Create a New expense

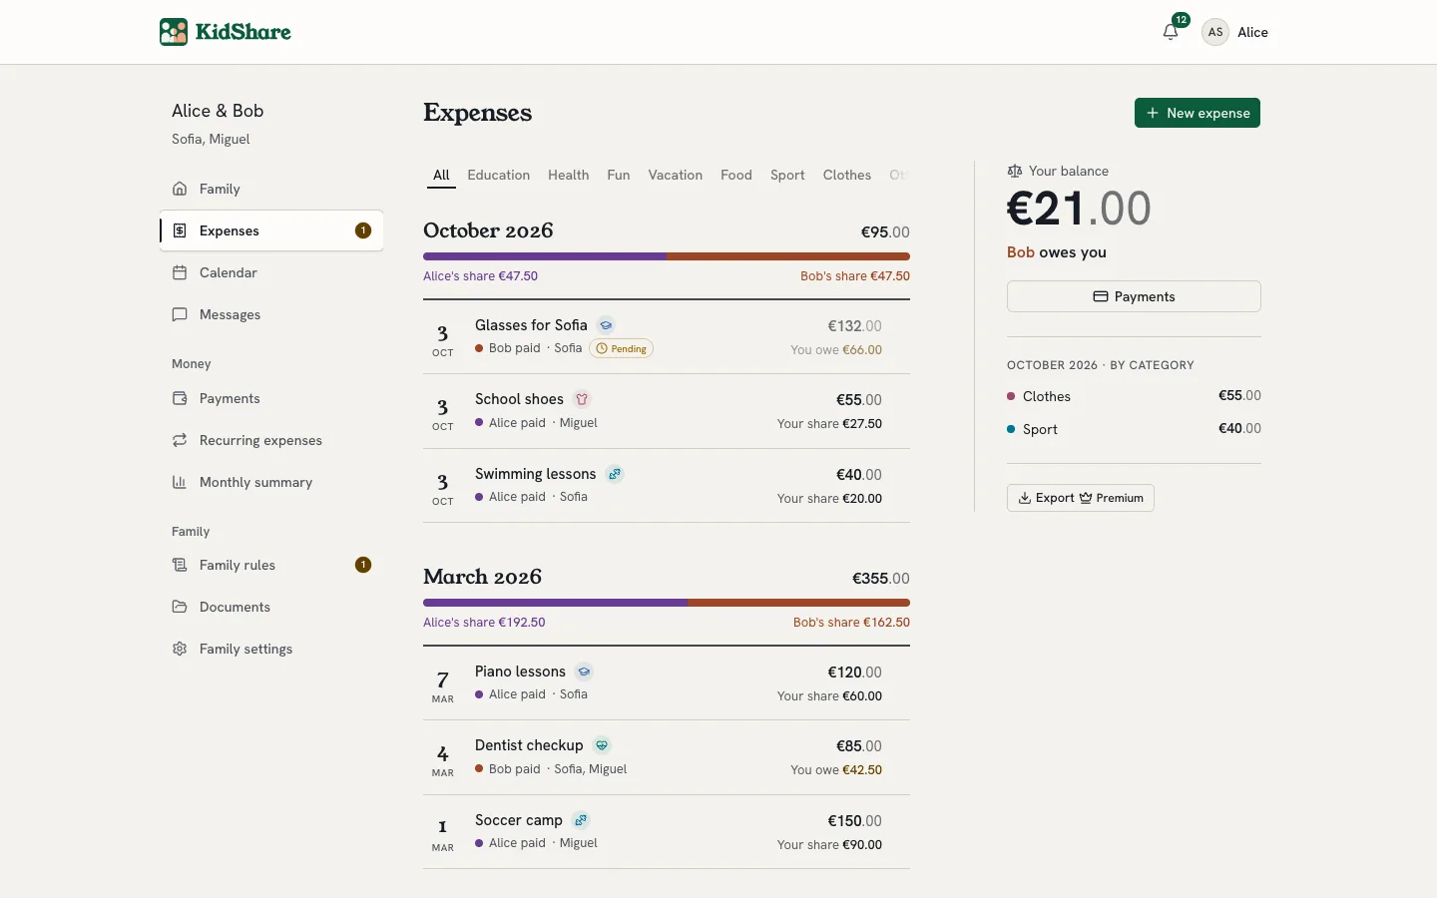1197,113
